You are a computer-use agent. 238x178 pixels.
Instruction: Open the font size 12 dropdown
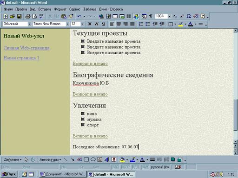[x=82, y=24]
